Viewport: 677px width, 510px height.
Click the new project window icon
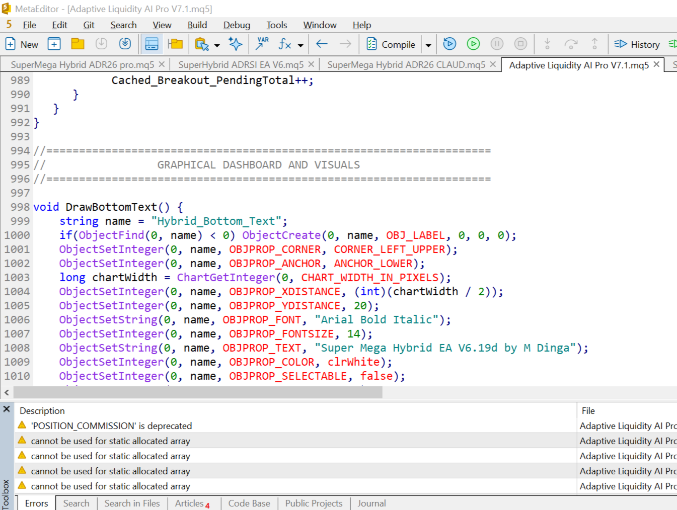click(x=54, y=44)
